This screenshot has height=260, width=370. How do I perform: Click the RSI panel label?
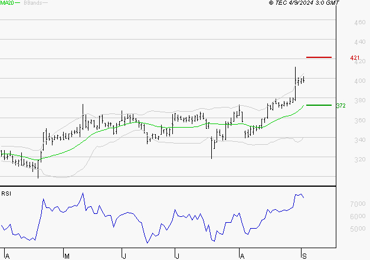pos(6,194)
